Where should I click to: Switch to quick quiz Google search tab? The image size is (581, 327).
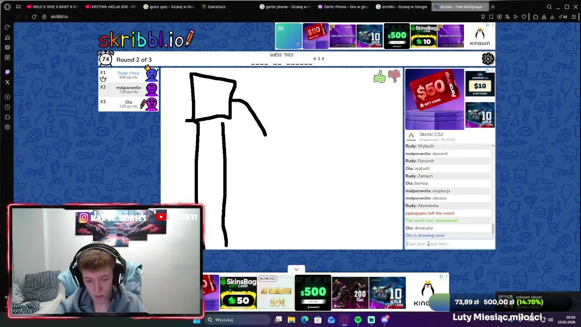point(169,7)
